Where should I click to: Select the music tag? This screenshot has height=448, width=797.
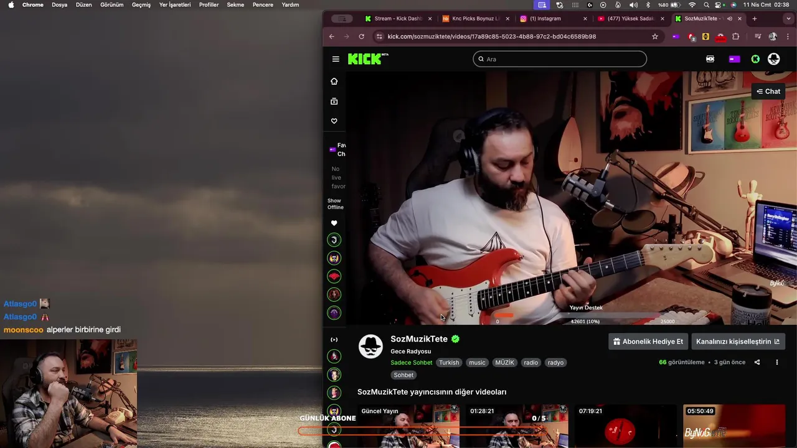pos(477,363)
